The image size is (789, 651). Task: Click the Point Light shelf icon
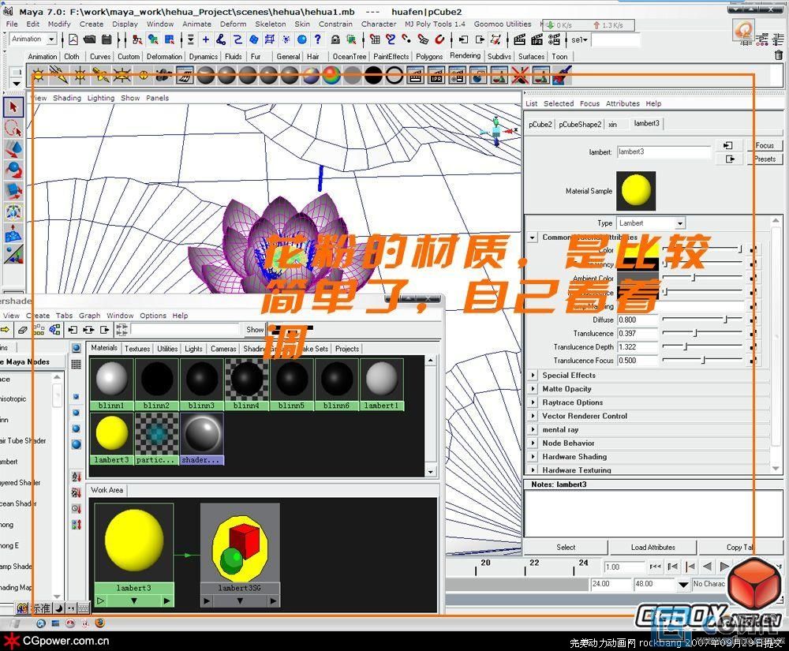point(80,76)
